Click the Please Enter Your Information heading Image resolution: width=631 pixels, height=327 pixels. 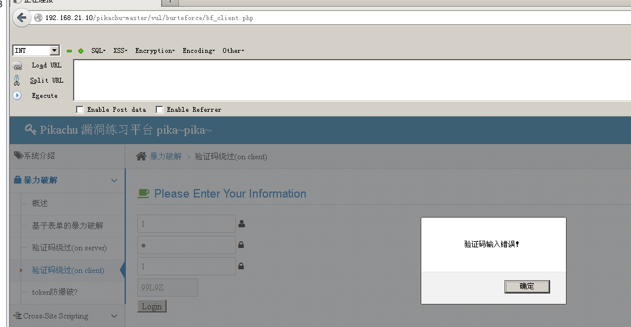click(230, 193)
